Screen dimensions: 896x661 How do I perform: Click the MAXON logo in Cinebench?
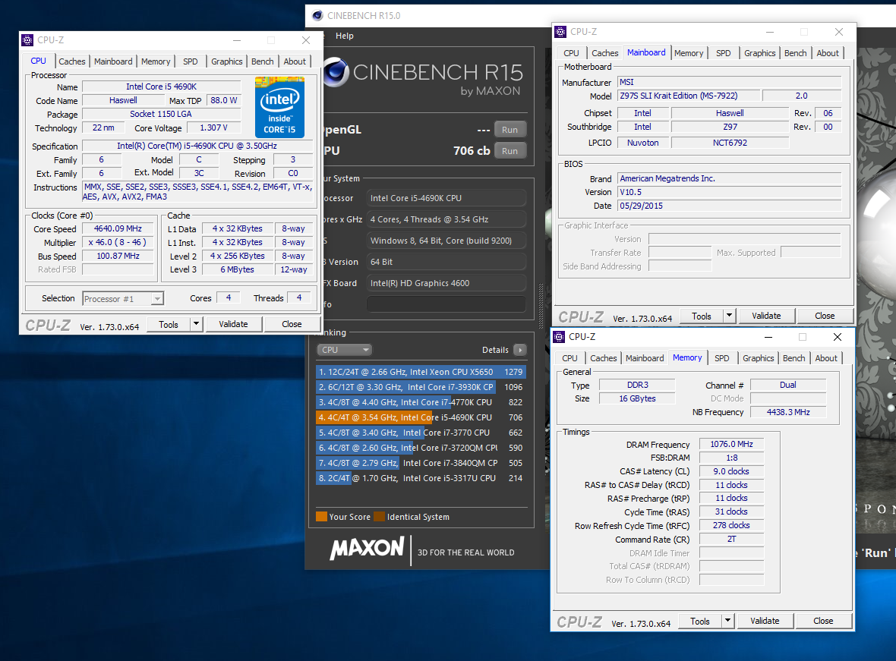(x=368, y=549)
